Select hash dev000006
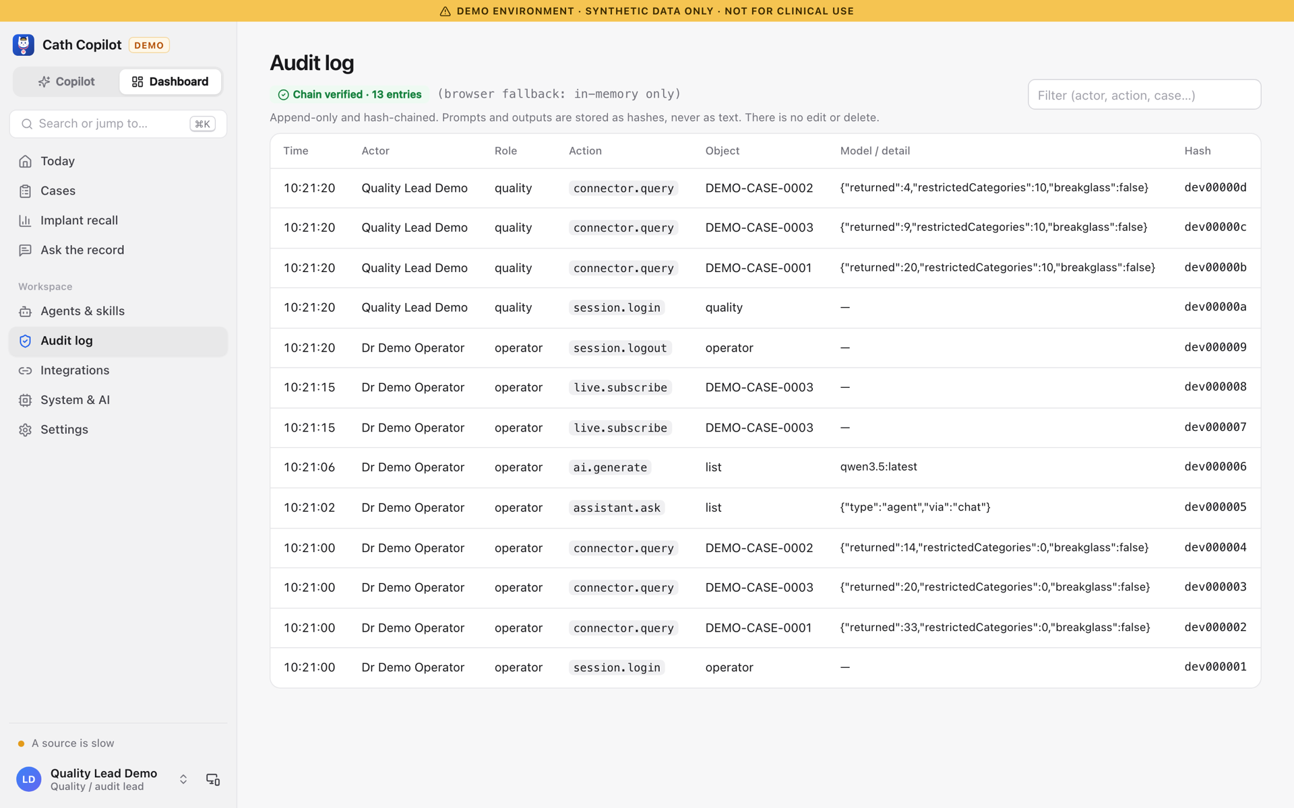Screen dimensions: 1294x808 point(1216,467)
